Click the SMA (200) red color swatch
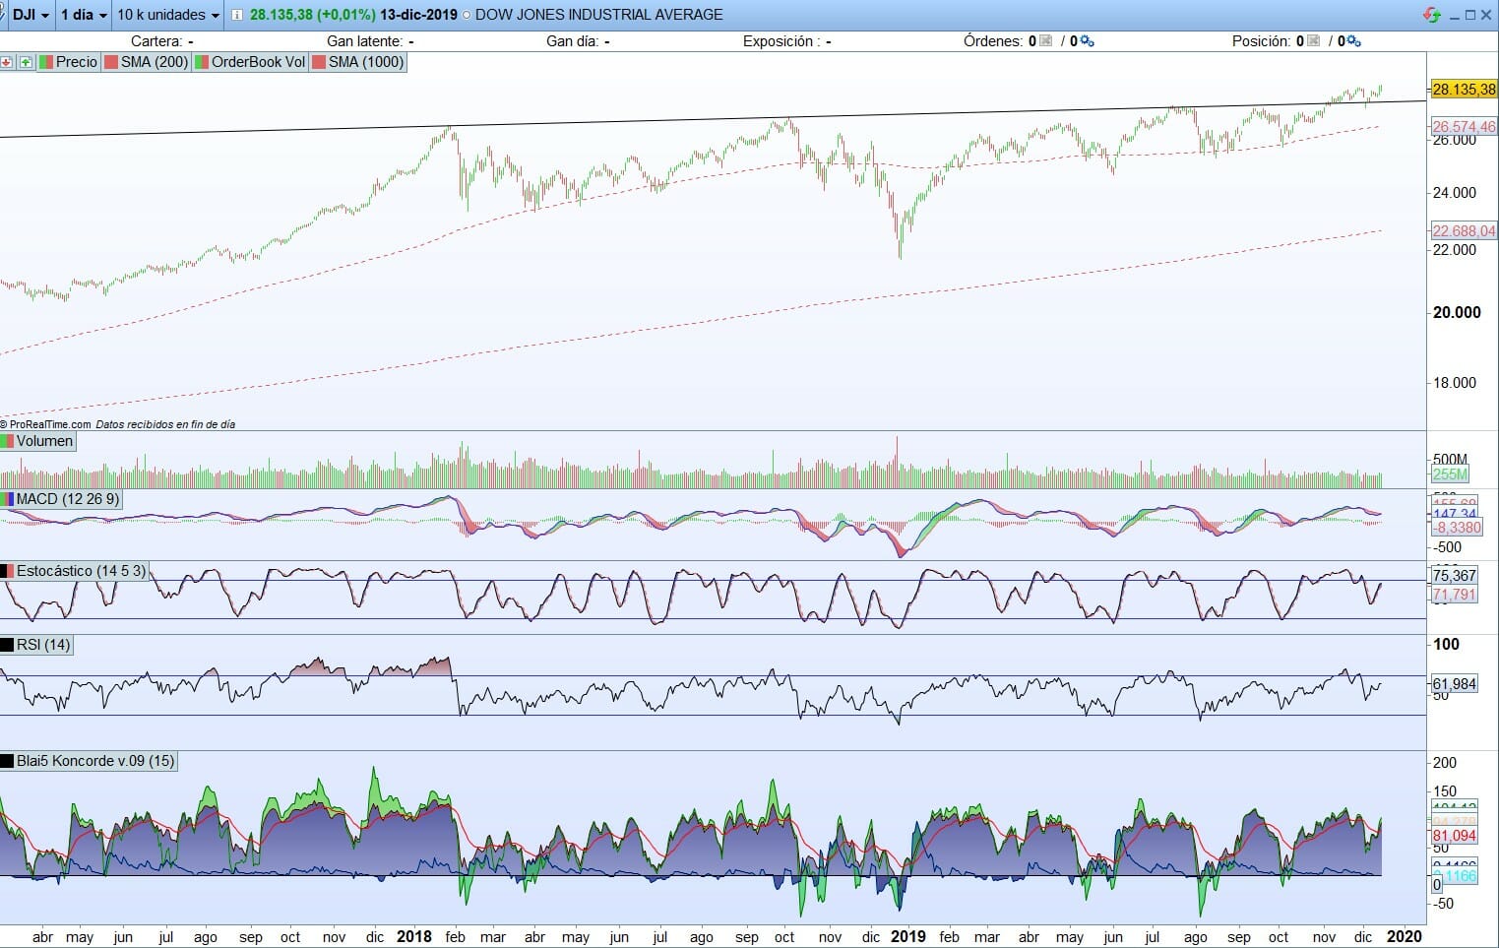Viewport: 1499px width, 948px height. tap(111, 62)
